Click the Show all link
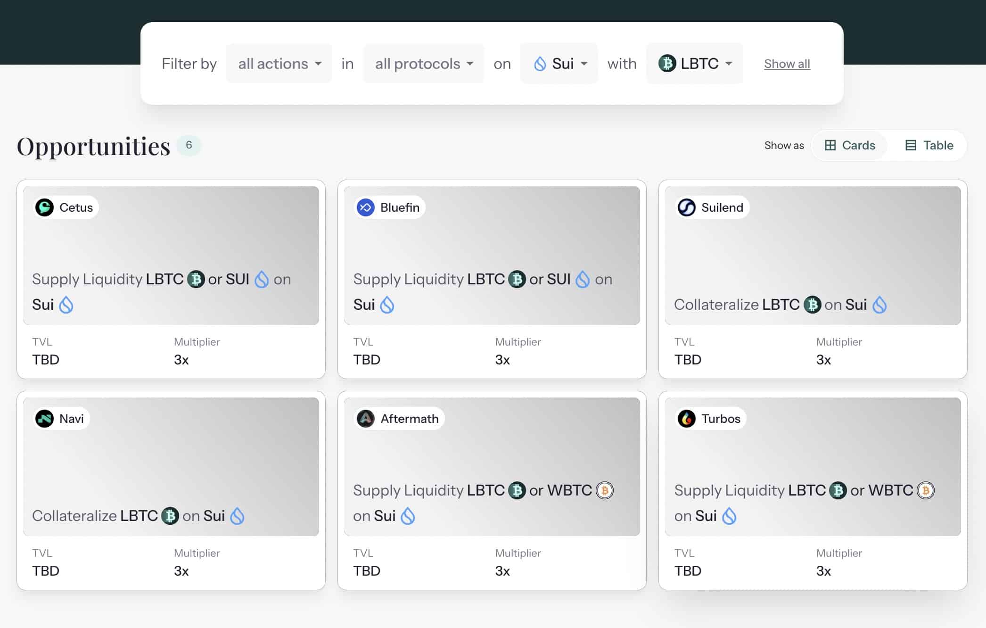The height and width of the screenshot is (628, 986). coord(787,64)
